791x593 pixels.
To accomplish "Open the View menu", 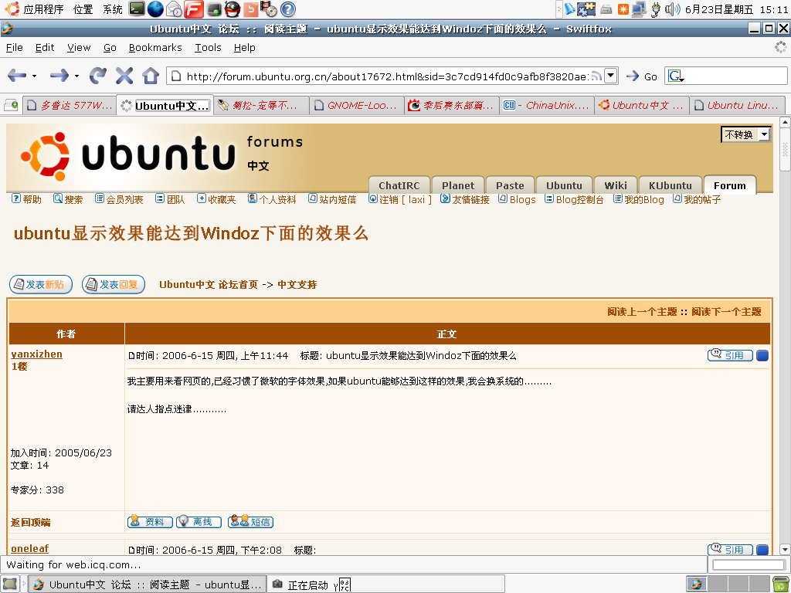I will pos(79,47).
